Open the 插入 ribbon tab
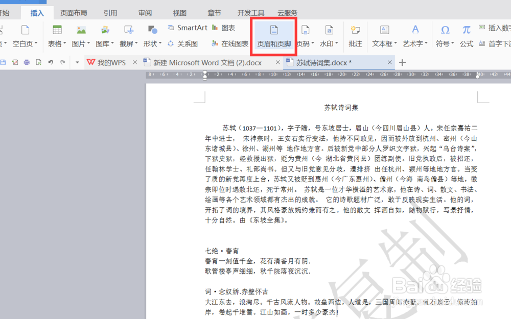511x319 pixels. click(37, 13)
